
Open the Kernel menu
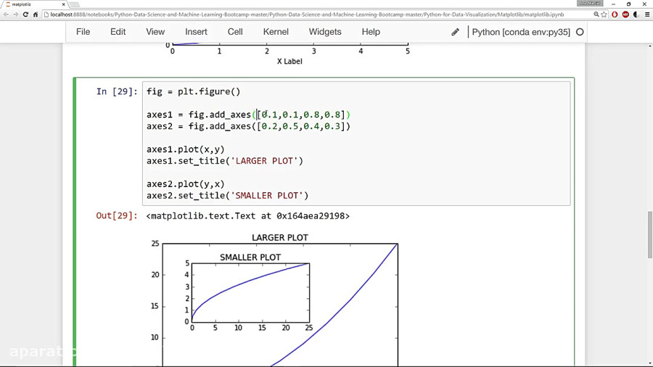pos(276,32)
